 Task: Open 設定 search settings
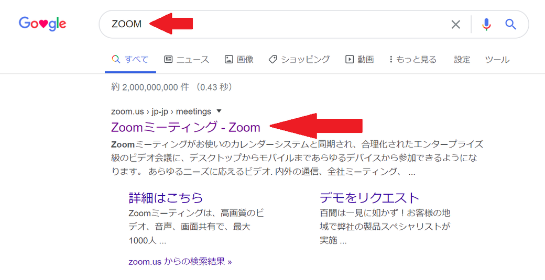(x=462, y=59)
